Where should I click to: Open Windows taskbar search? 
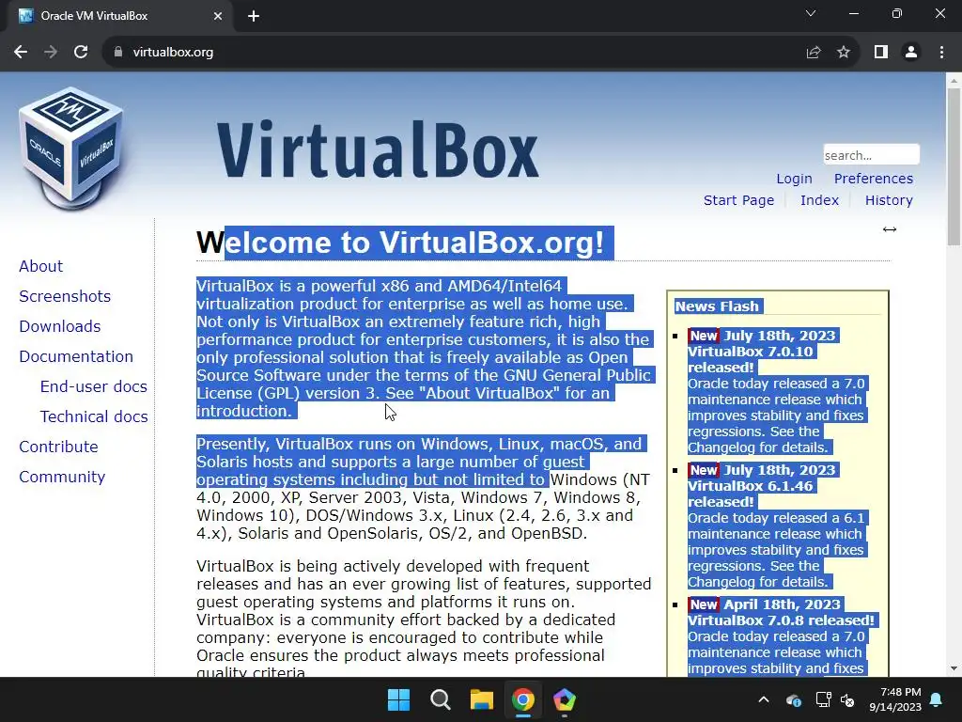441,699
